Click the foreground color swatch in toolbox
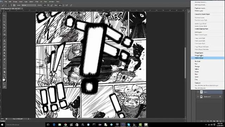This screenshot has height=127, width=225. 4,80
